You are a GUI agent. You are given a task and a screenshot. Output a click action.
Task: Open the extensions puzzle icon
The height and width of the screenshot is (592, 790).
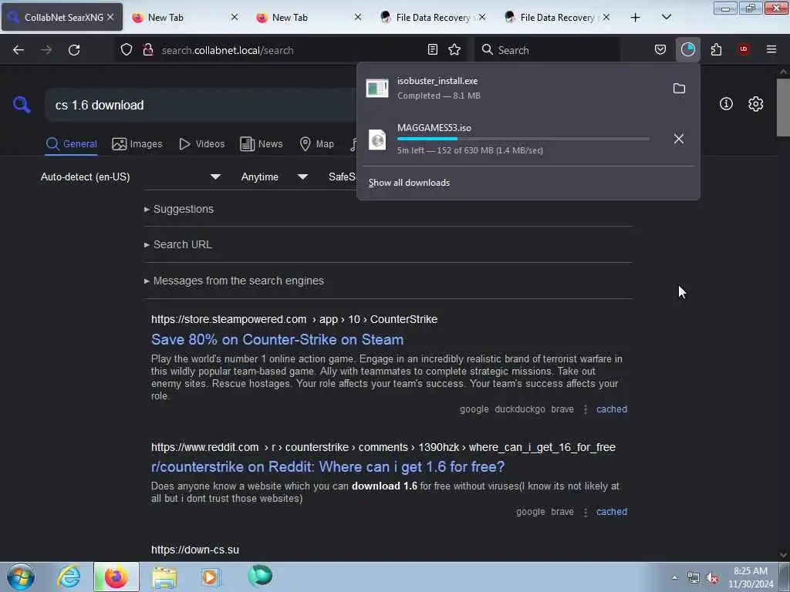click(716, 49)
